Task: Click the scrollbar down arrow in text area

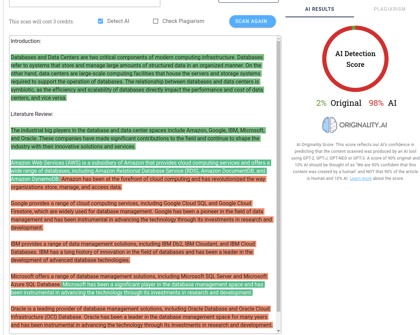Action: pos(278,331)
